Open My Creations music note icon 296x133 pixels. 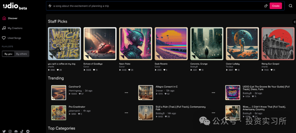4,28
